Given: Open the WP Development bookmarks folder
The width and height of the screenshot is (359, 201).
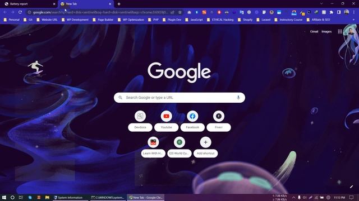Looking at the screenshot, I should (x=75, y=20).
